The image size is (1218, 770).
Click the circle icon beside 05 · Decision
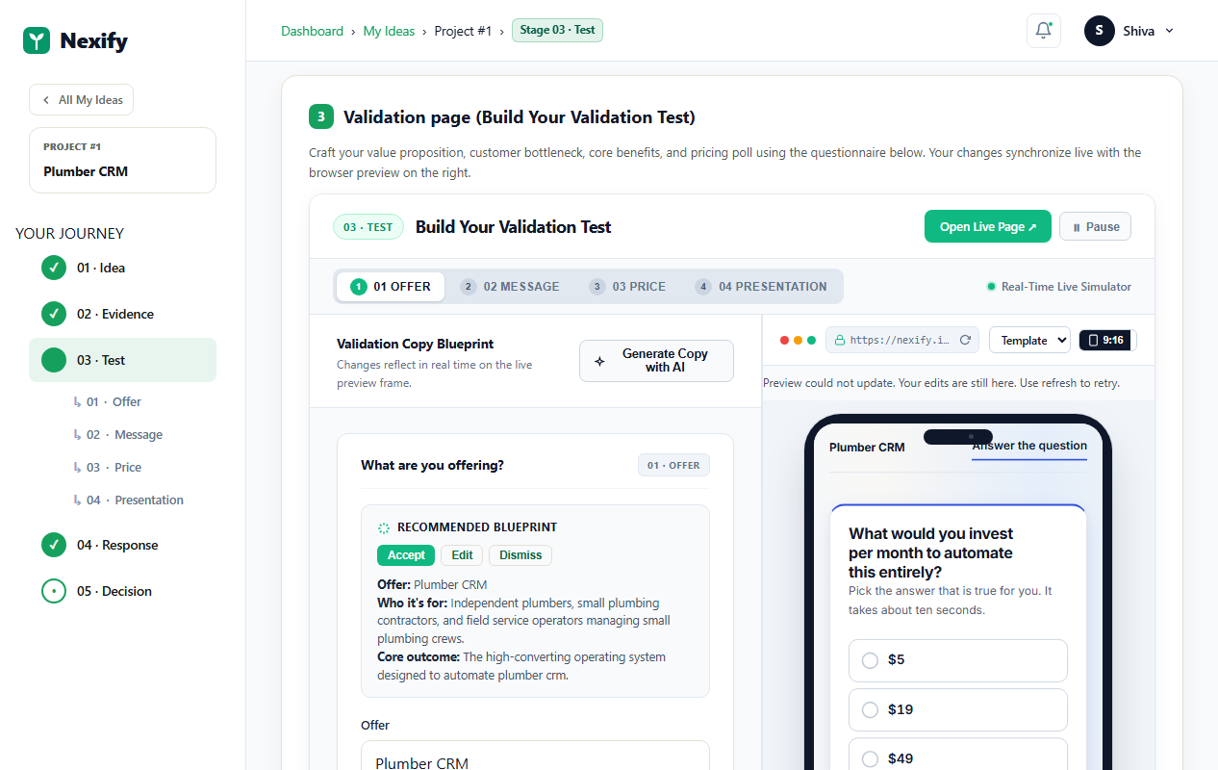54,591
